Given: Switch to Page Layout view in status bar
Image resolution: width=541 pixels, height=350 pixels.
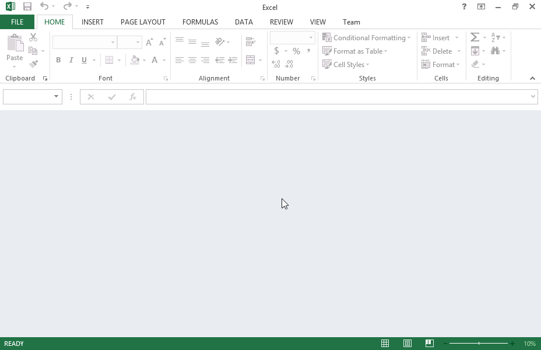Looking at the screenshot, I should 407,344.
